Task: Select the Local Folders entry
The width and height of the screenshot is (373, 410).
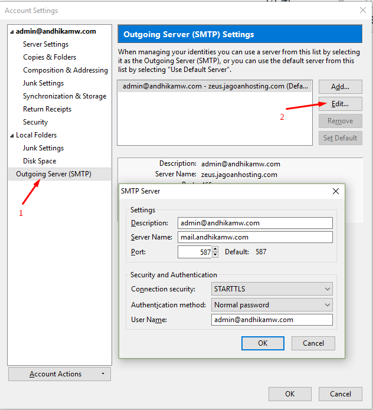Action: 36,135
